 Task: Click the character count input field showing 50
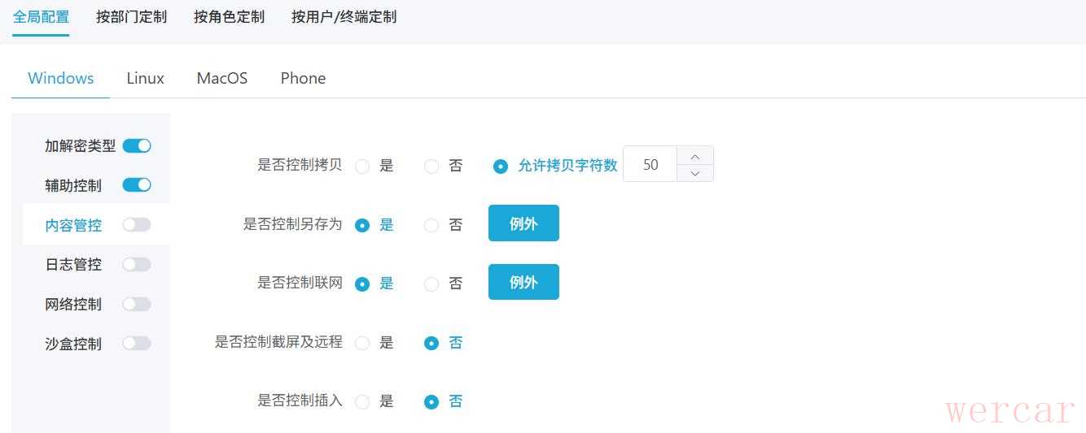[650, 165]
